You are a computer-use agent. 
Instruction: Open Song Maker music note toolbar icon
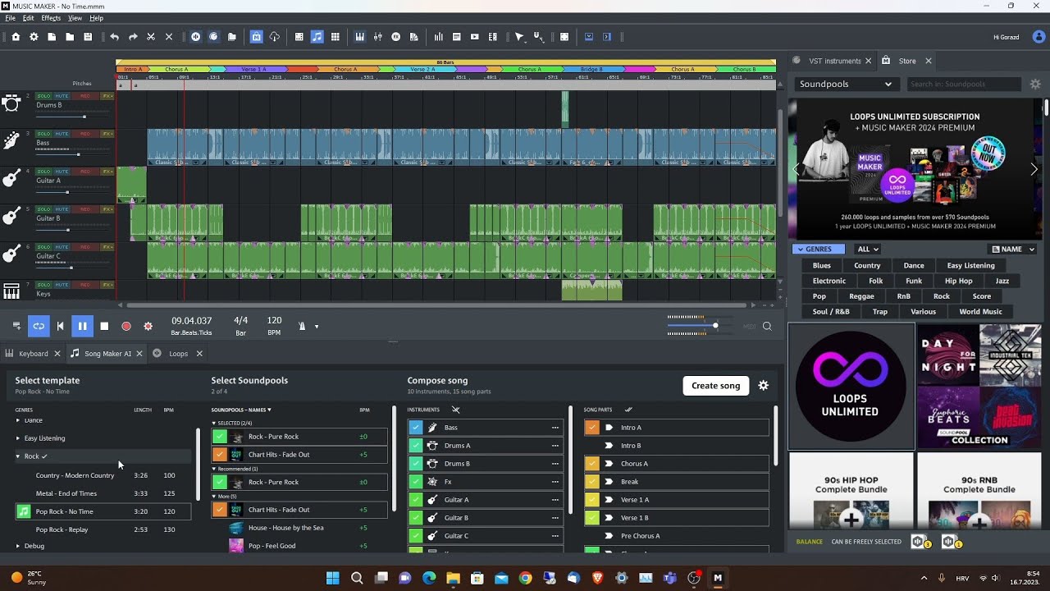[x=317, y=37]
